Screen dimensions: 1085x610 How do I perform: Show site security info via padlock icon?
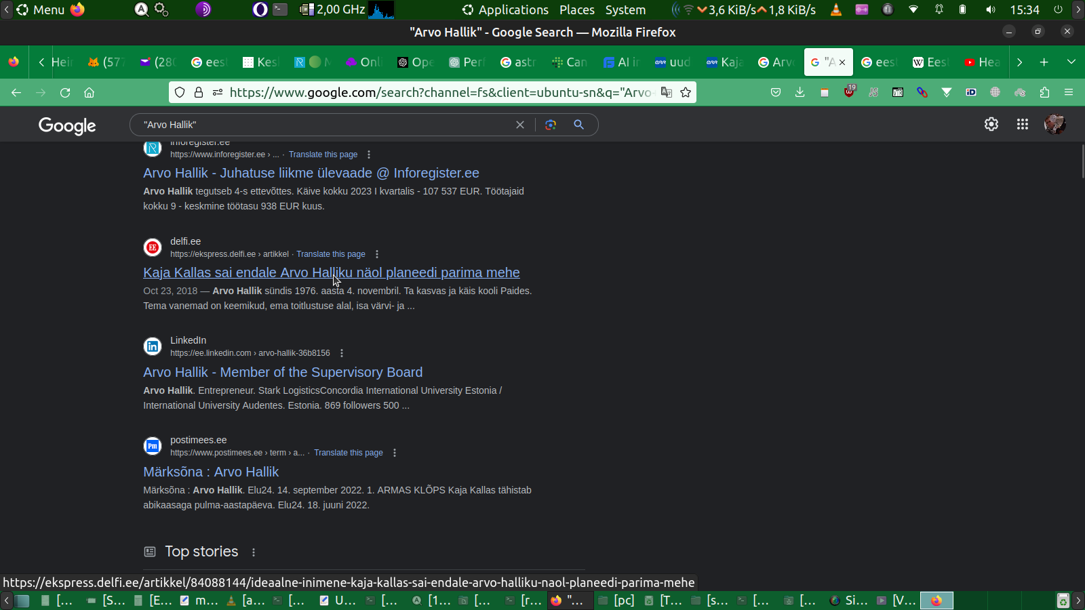[199, 92]
